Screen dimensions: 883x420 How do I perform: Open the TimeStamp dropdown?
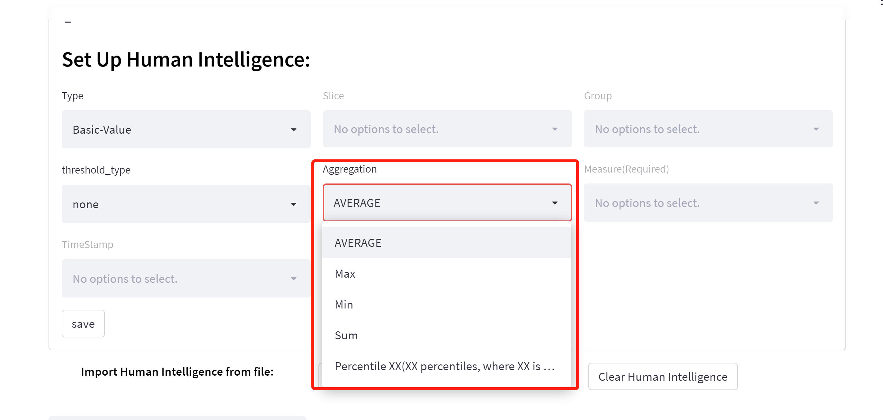click(x=186, y=278)
